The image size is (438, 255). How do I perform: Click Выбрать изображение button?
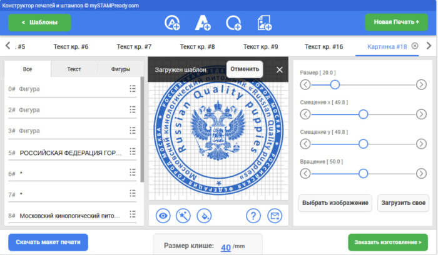(335, 203)
